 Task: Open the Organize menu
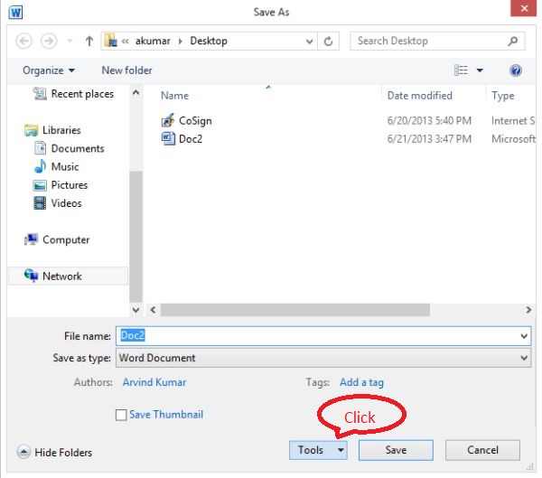49,70
